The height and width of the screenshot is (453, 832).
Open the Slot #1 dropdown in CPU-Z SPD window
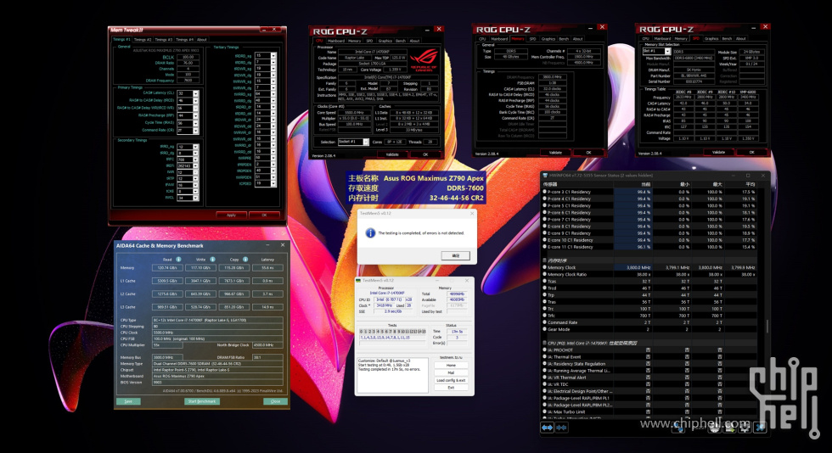(667, 52)
